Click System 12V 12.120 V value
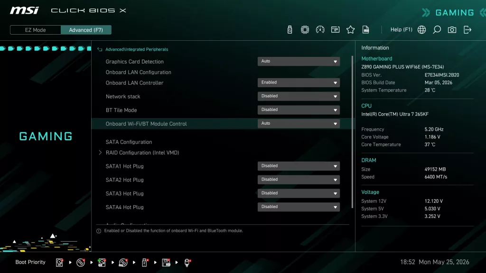Screen dimensions: 486x273 434,201
